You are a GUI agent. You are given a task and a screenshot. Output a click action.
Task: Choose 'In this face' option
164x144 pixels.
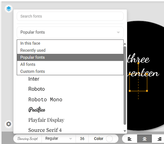pos(70,43)
